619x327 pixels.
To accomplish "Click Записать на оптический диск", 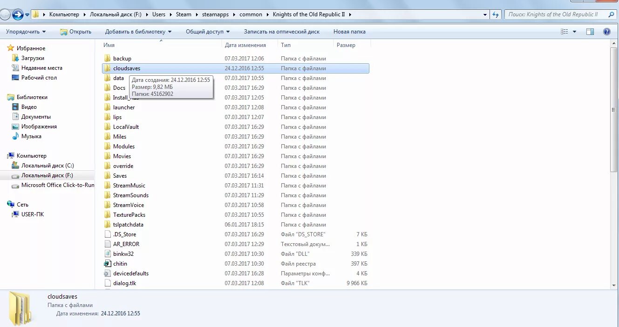I will (282, 32).
